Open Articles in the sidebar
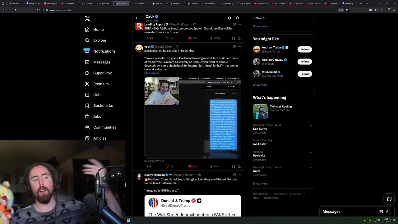The image size is (398, 224). coord(95,138)
